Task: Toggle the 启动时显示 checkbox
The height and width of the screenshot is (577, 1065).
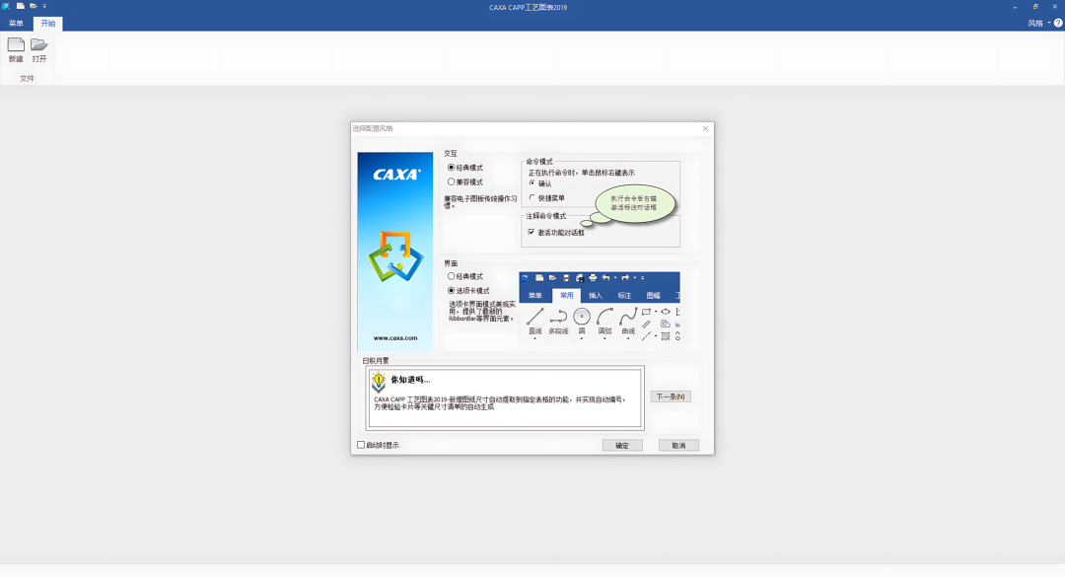Action: [379, 445]
